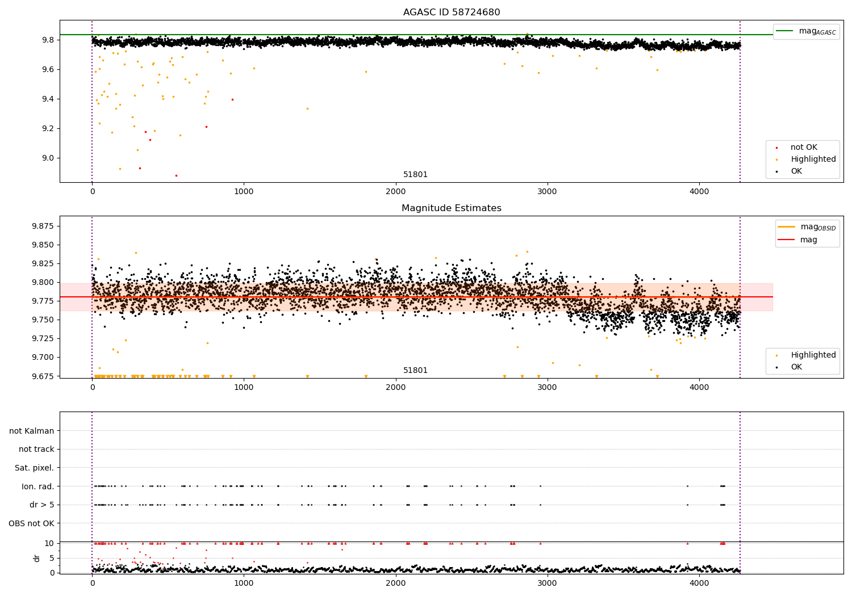This screenshot has width=852, height=596.
Task: Select orange mag OBSID legend line
Action: coord(786,227)
